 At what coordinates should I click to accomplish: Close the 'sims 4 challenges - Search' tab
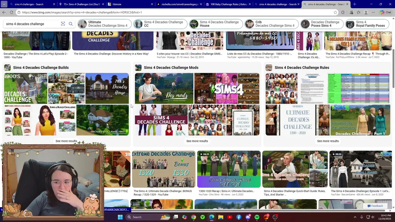pyautogui.click(x=54, y=4)
